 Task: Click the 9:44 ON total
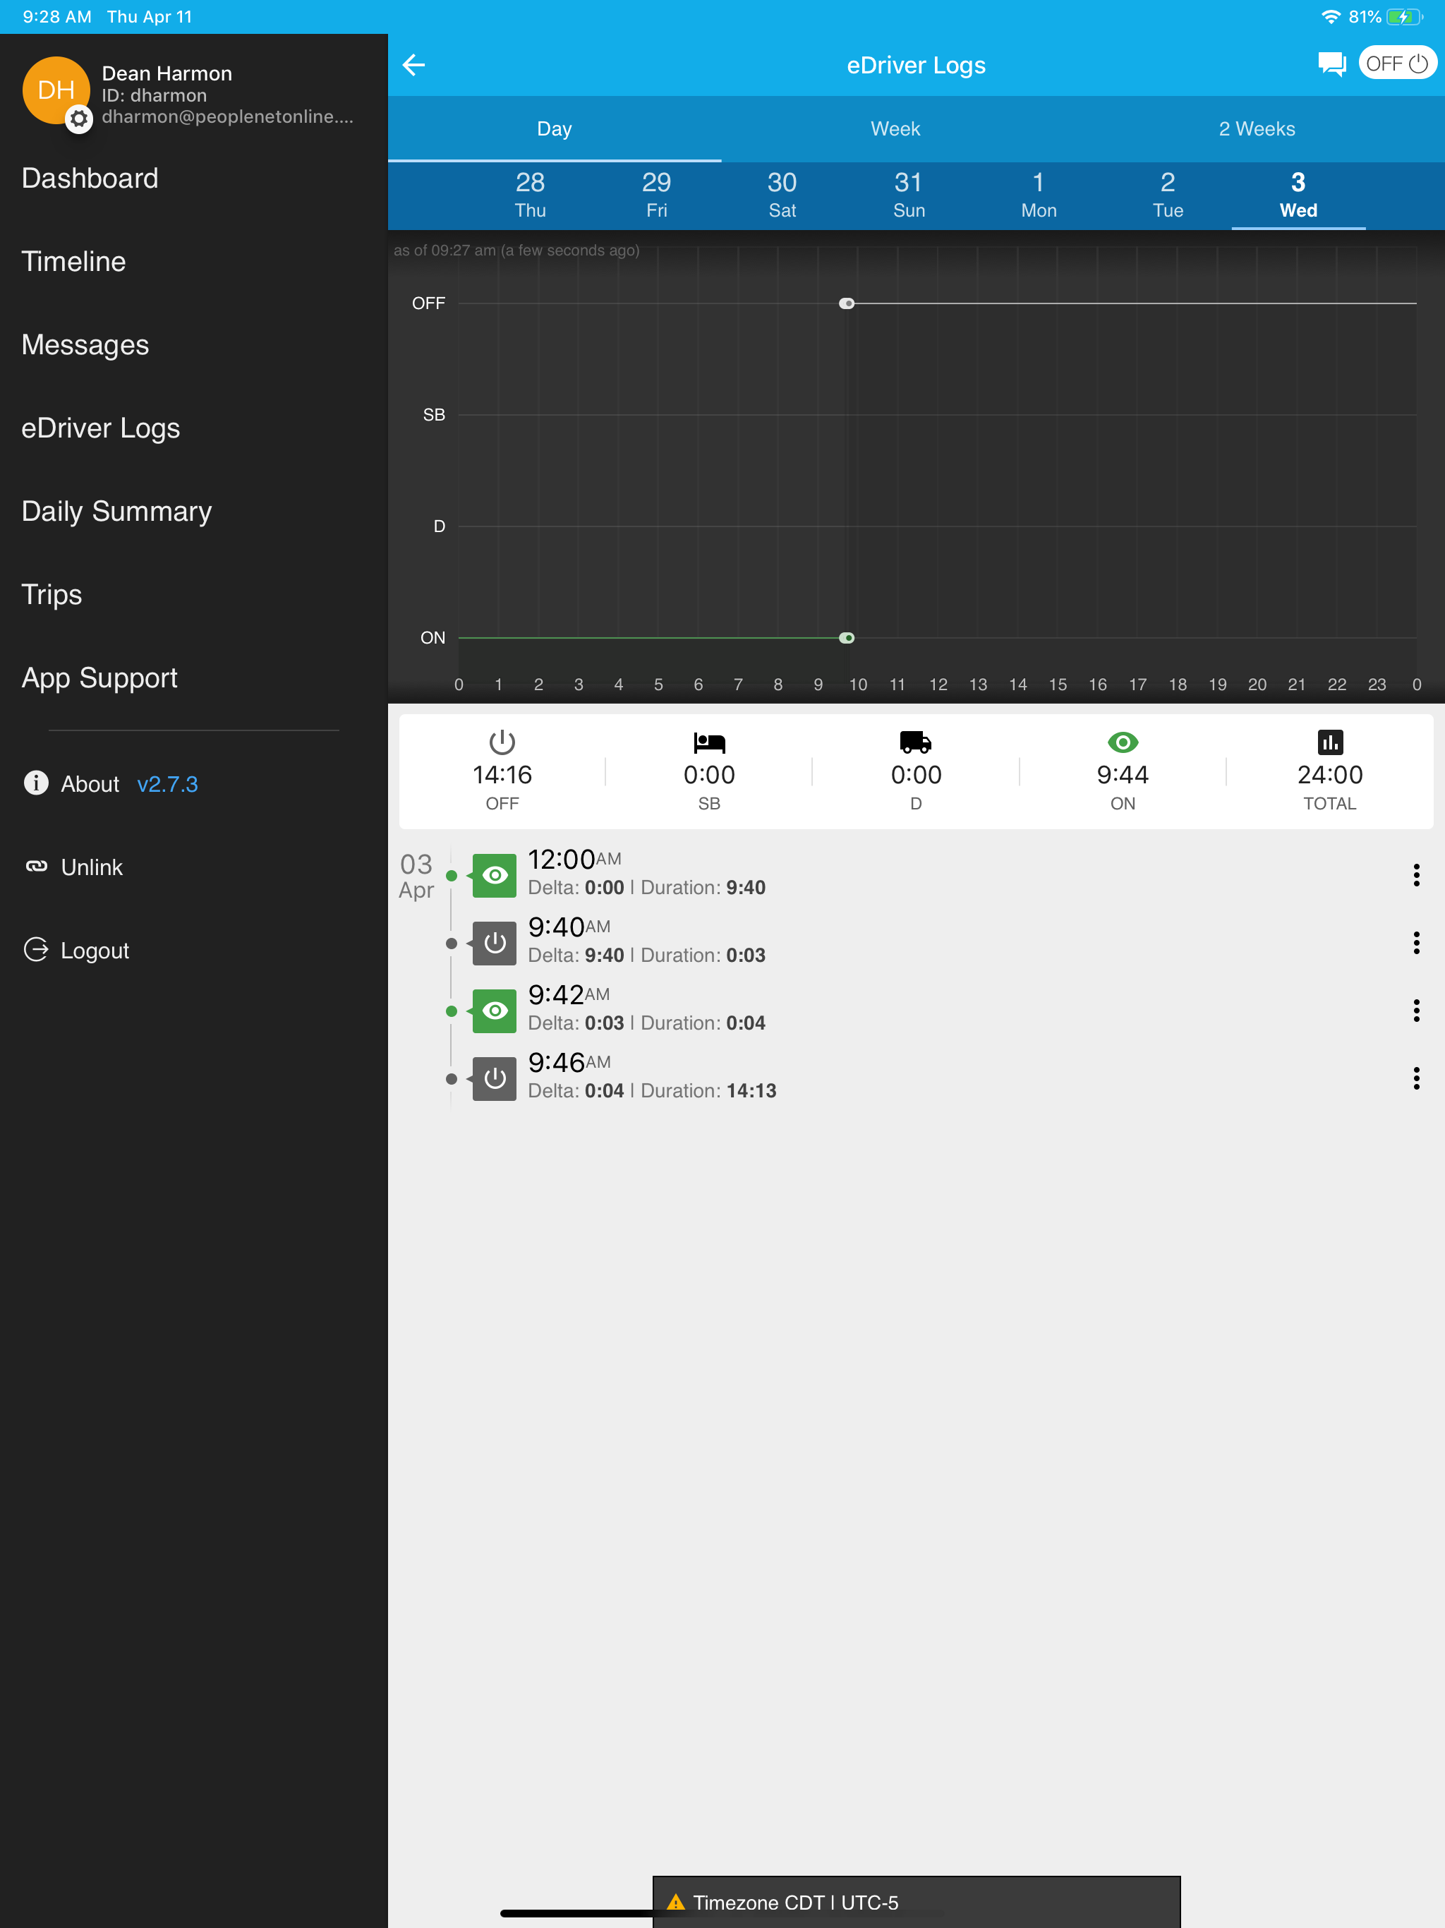click(x=1123, y=775)
